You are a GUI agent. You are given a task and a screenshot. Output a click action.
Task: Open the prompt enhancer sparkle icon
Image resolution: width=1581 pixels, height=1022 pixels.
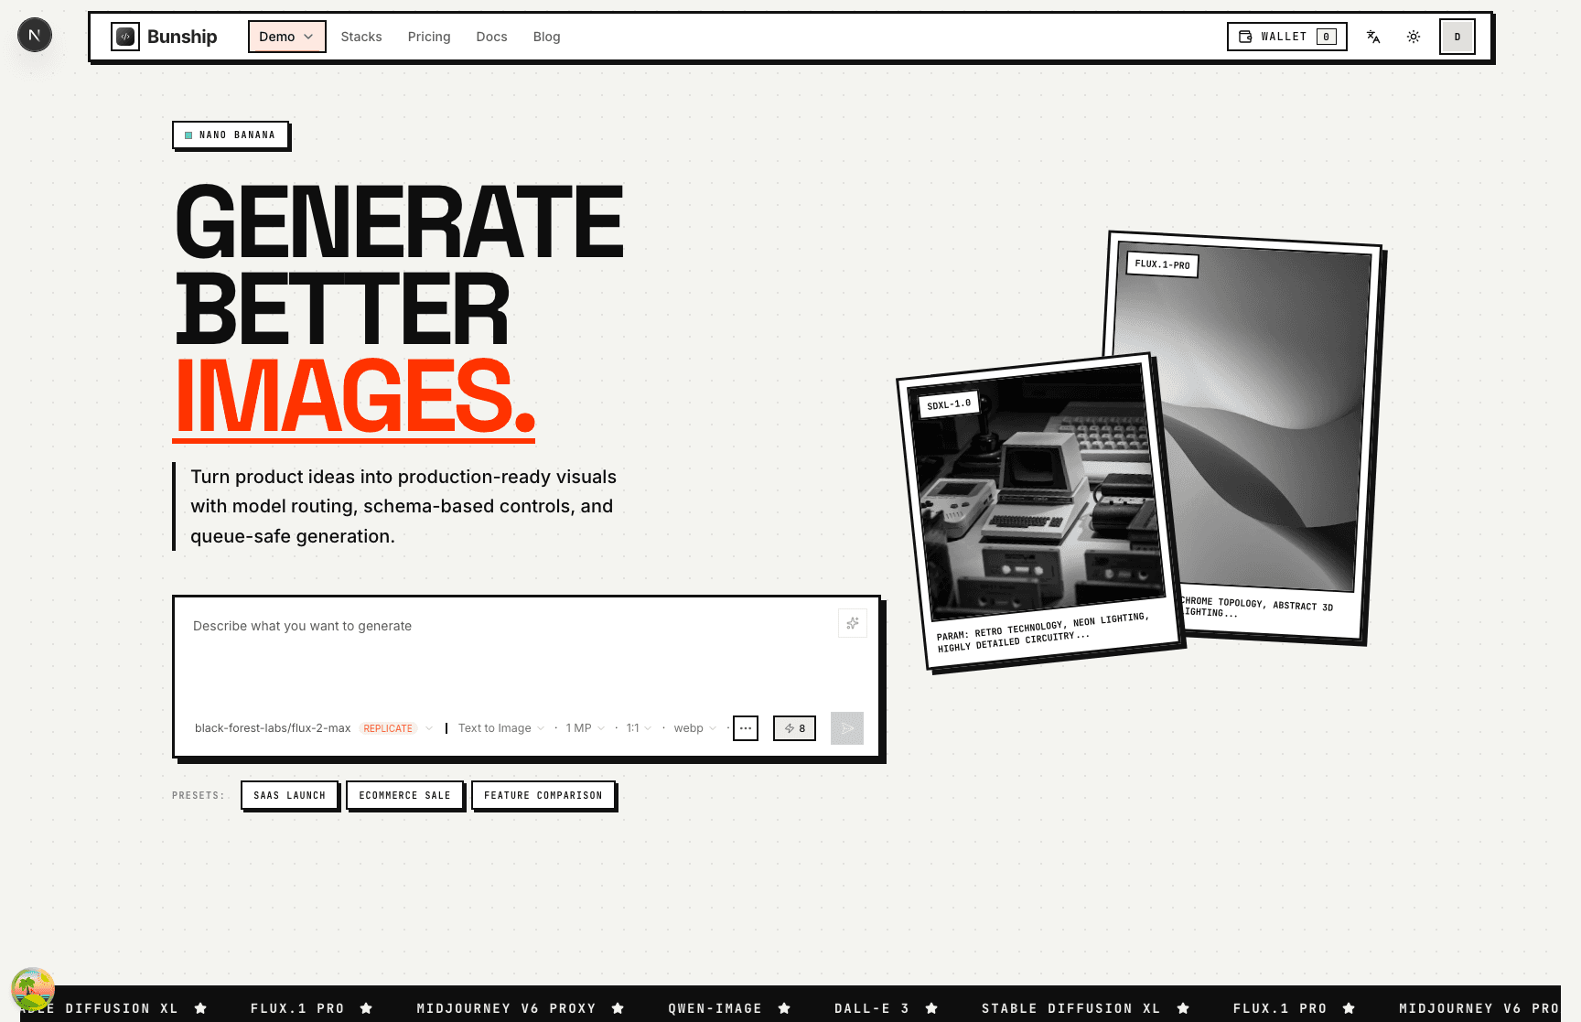(x=852, y=623)
